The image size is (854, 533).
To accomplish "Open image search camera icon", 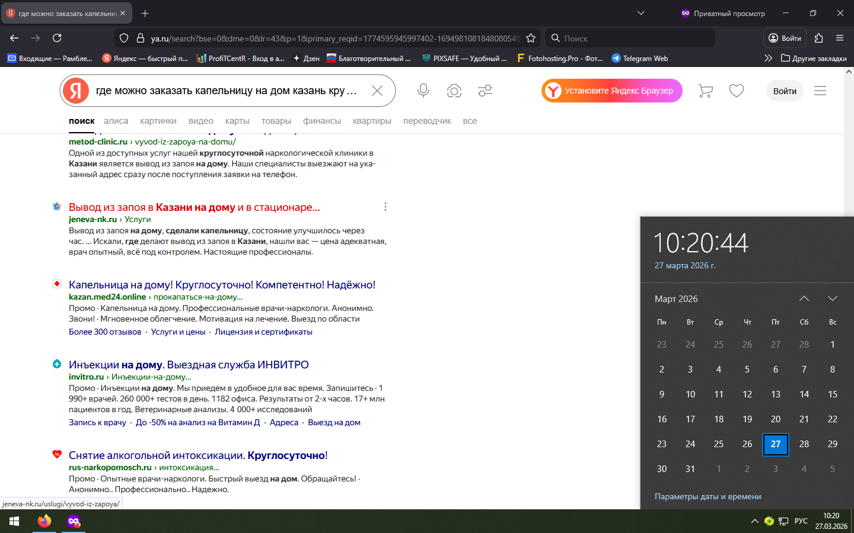I will tap(454, 91).
